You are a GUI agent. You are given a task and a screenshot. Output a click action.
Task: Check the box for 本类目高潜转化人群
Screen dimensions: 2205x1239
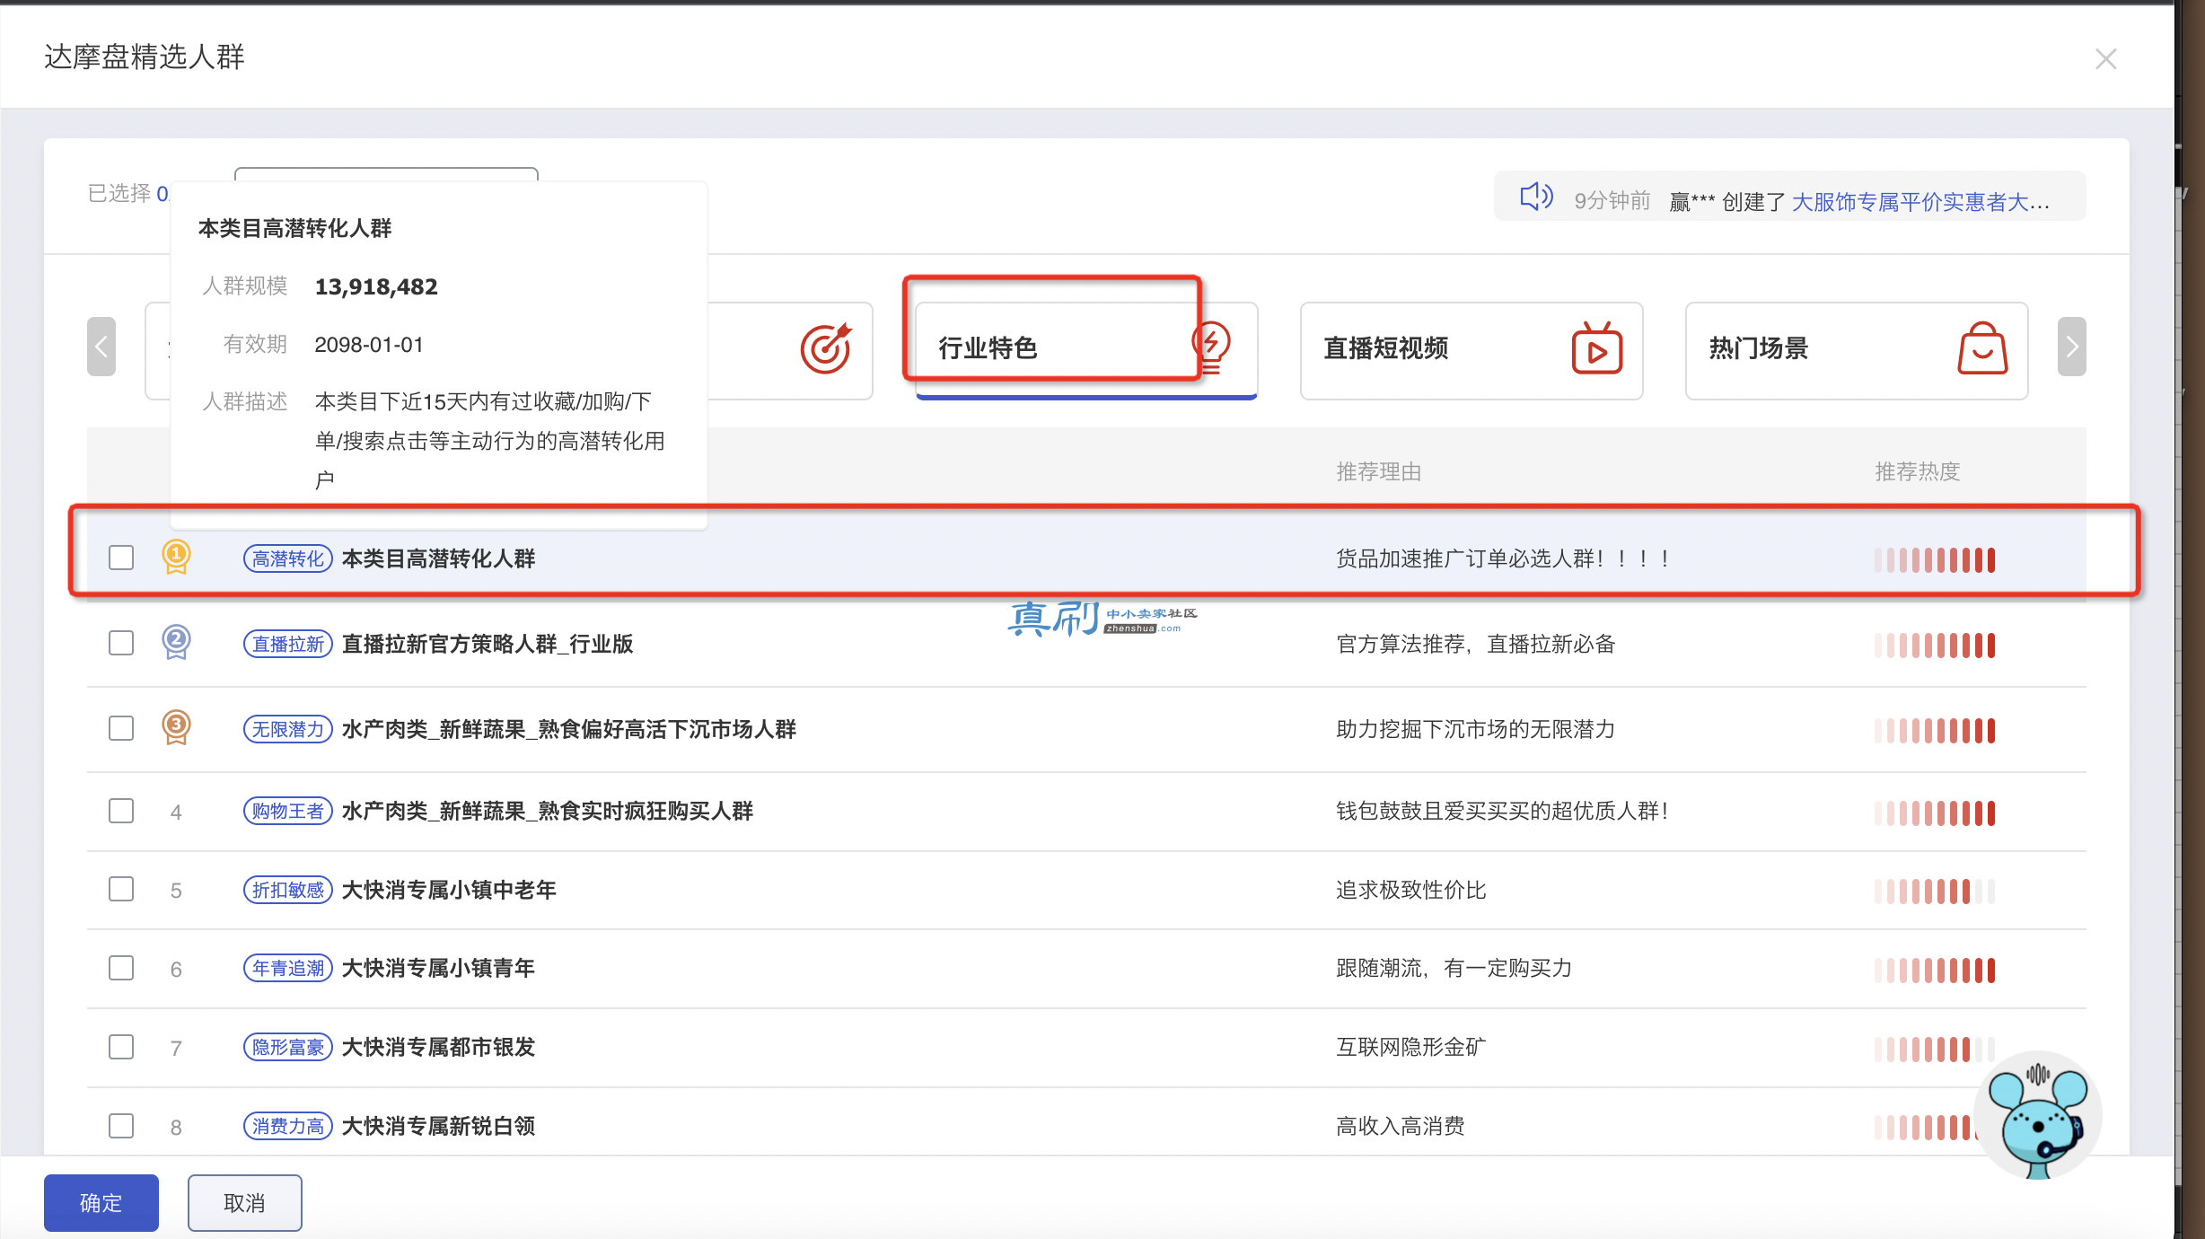(x=121, y=558)
